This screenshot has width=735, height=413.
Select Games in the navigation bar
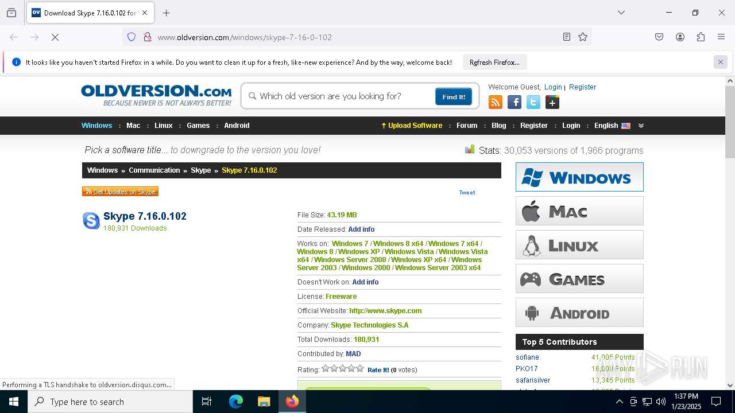tap(198, 126)
